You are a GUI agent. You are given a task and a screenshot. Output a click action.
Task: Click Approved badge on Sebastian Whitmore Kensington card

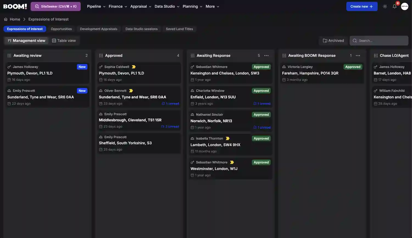pos(261,67)
